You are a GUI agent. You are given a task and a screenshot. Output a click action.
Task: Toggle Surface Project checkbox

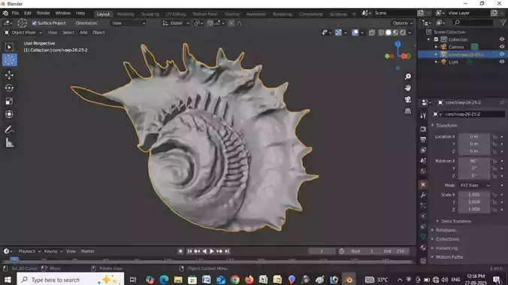35,23
